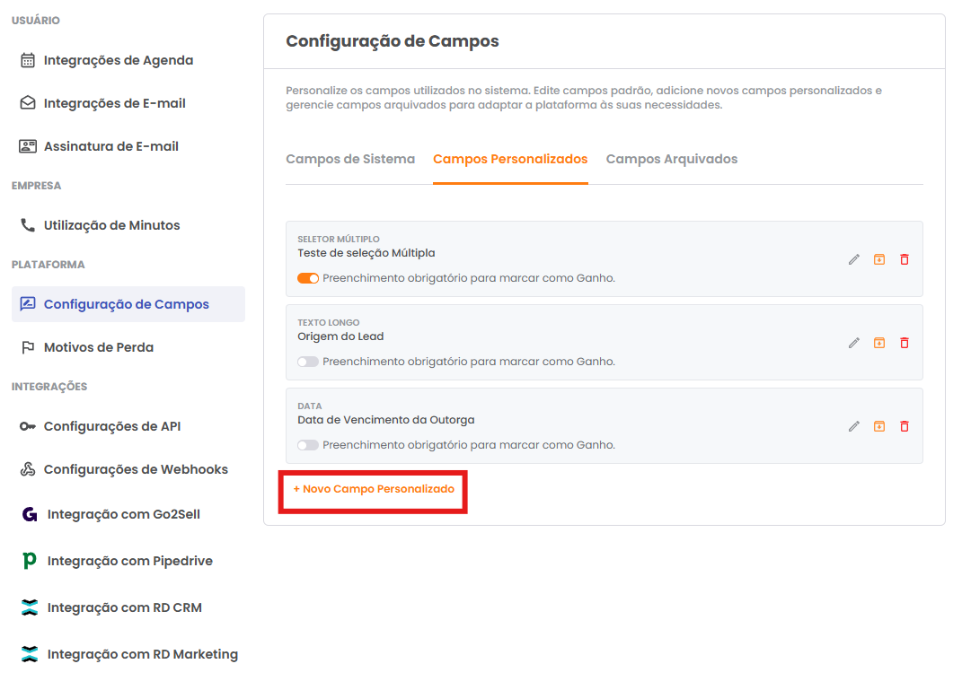Go to Motivos de Perda

98,347
